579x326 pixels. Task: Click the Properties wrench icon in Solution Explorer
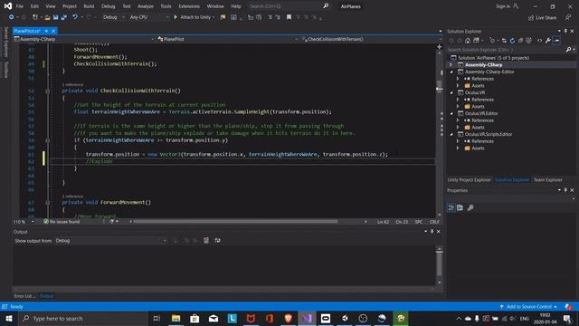point(548,41)
